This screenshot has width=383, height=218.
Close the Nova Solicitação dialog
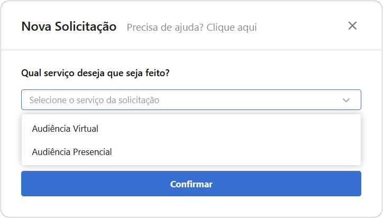[x=352, y=25]
